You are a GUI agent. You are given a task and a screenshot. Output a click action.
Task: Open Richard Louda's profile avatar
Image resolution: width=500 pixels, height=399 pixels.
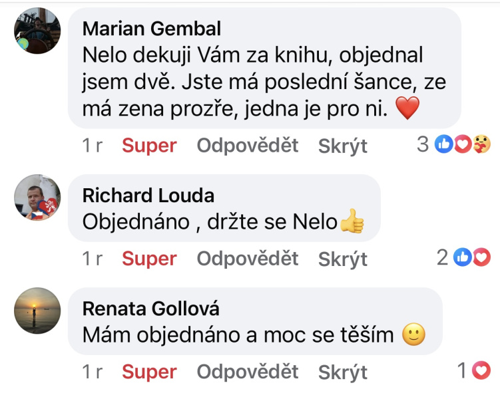point(37,198)
